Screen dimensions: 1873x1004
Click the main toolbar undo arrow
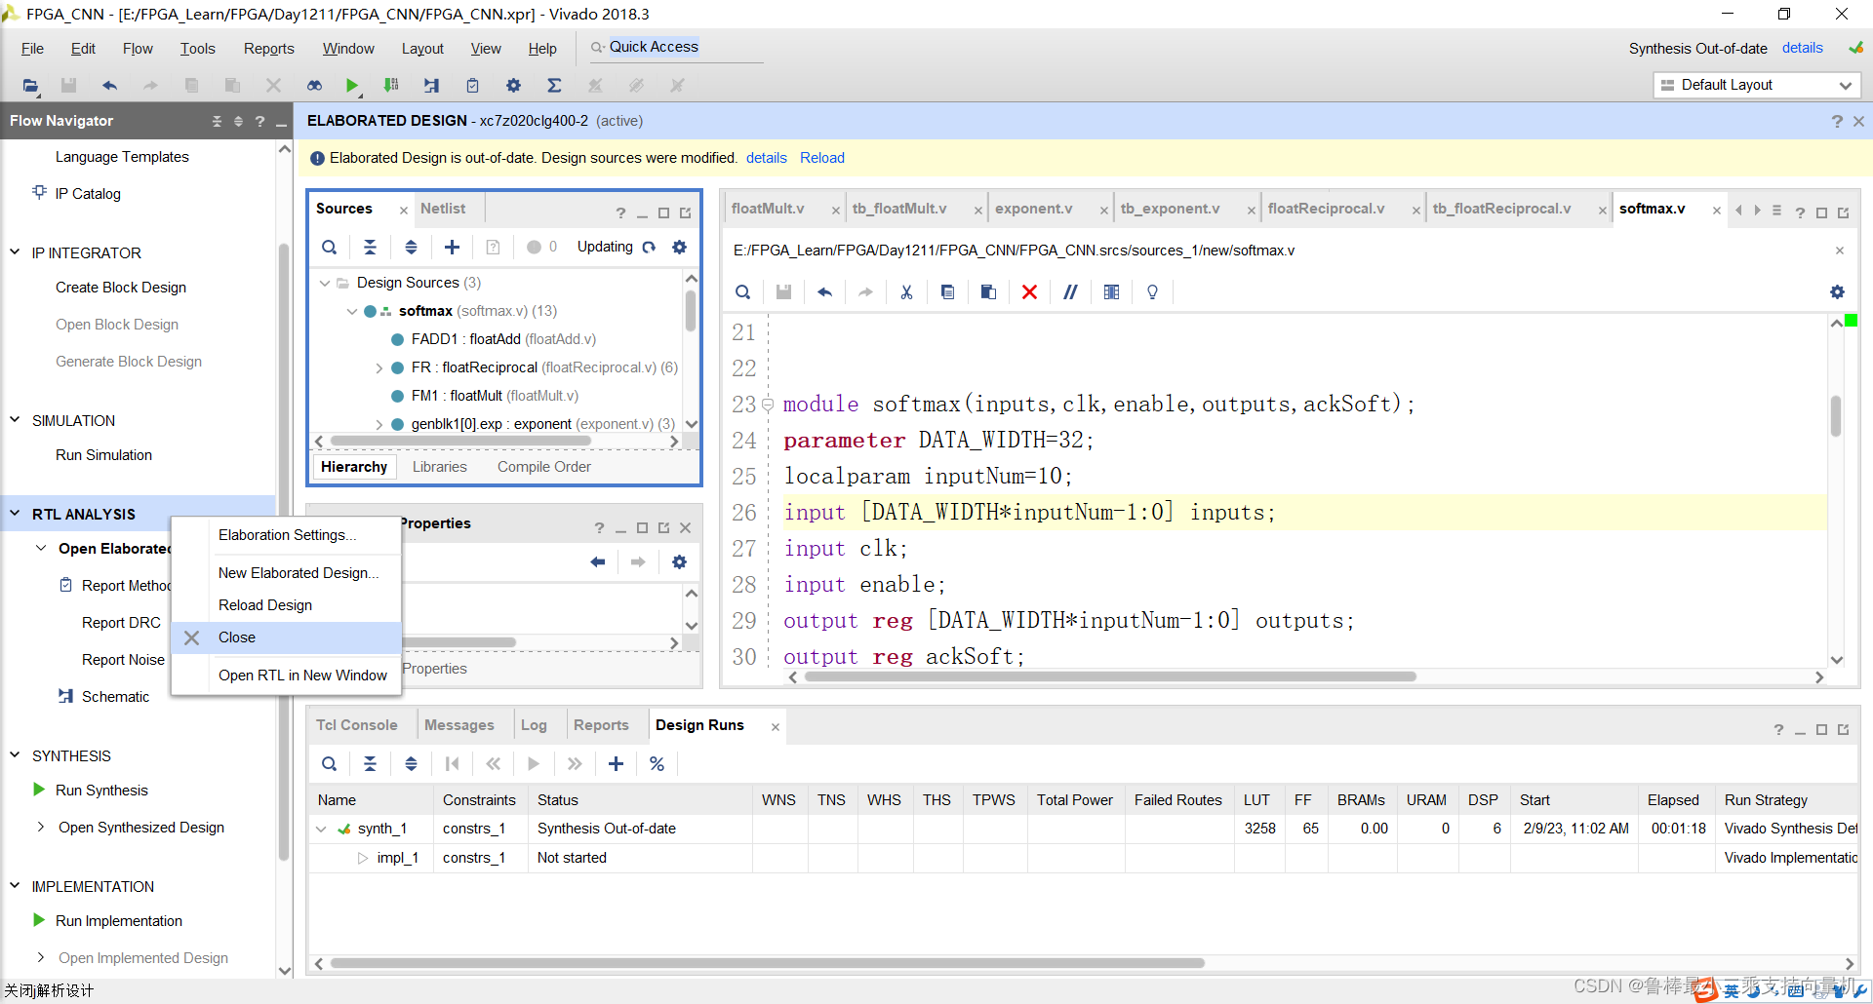pyautogui.click(x=109, y=86)
